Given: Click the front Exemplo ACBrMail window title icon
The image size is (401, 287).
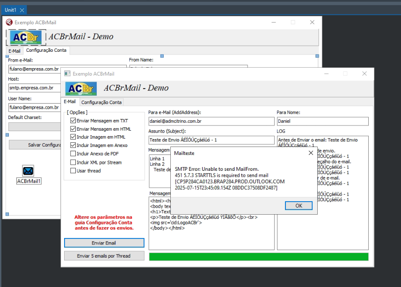Looking at the screenshot, I should point(67,74).
